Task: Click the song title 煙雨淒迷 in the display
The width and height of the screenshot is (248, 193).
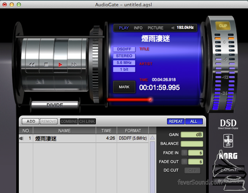Action: pyautogui.click(x=156, y=38)
